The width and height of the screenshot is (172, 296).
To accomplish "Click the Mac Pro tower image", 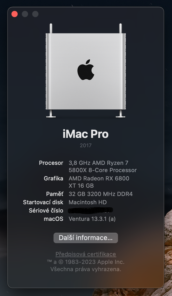I will 86,71.
